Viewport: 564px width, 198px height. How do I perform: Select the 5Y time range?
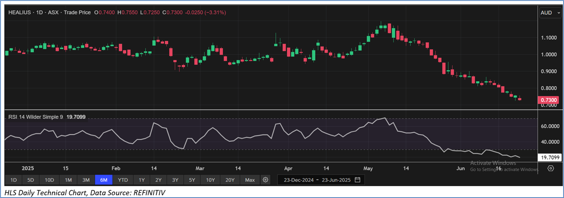192,180
